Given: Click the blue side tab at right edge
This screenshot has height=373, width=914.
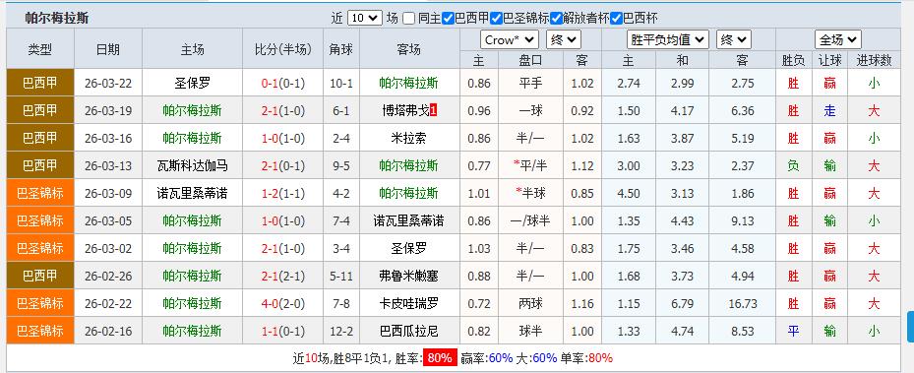Looking at the screenshot, I should click(x=910, y=327).
